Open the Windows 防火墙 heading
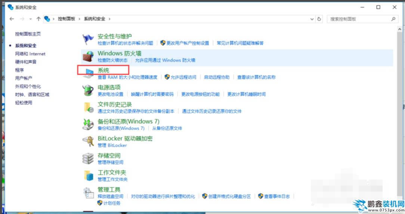Screen dimensions: 405x214 [120, 53]
